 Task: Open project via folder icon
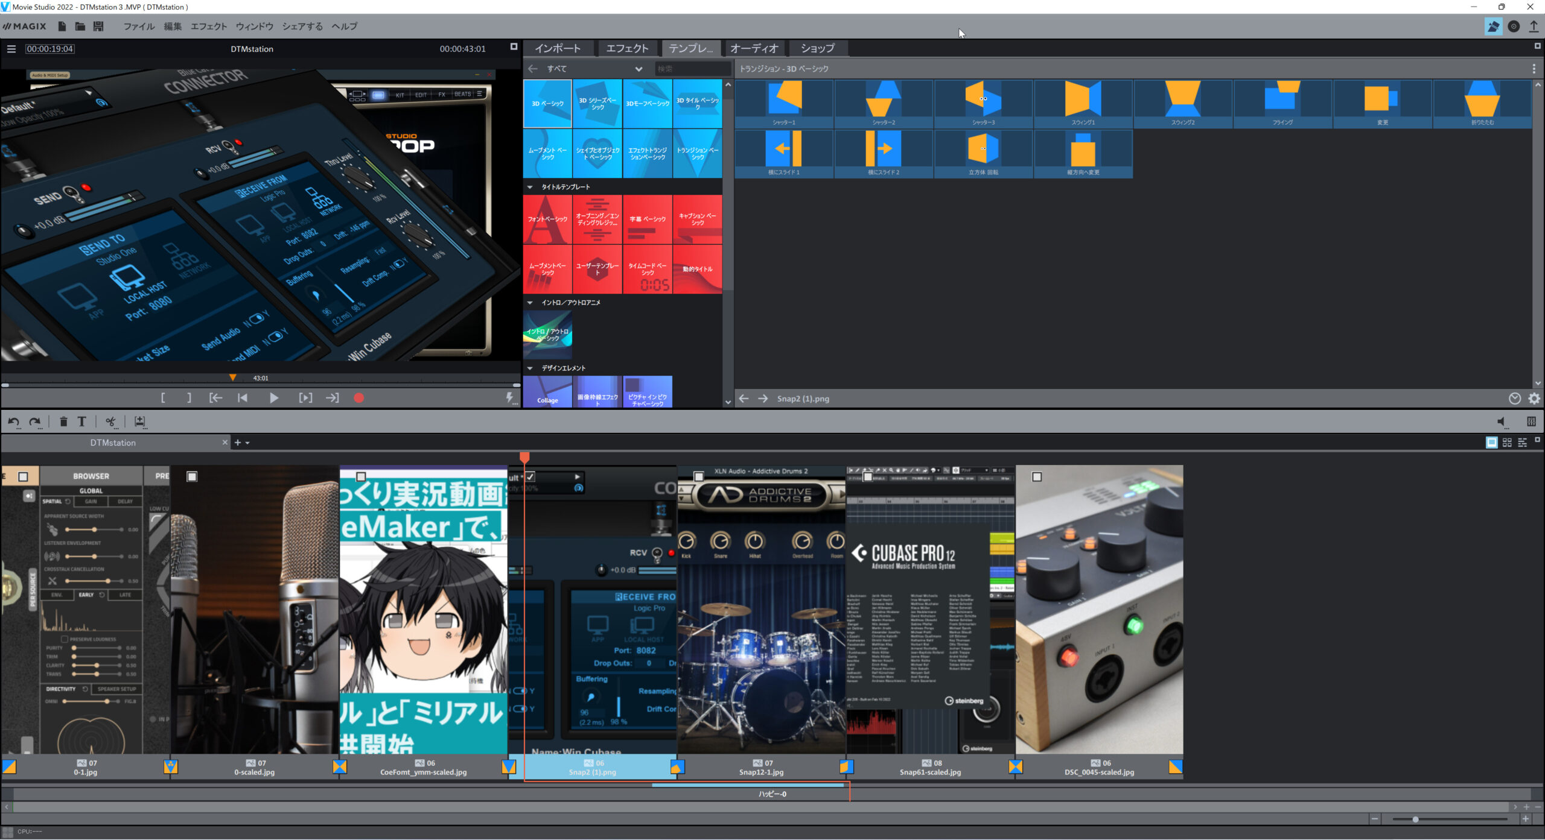point(80,26)
